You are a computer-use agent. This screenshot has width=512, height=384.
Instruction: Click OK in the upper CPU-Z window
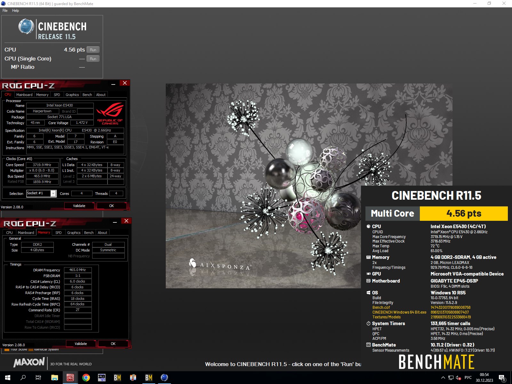pyautogui.click(x=112, y=206)
